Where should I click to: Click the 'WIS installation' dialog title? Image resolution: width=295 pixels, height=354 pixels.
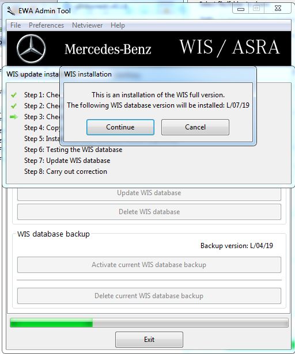click(88, 74)
